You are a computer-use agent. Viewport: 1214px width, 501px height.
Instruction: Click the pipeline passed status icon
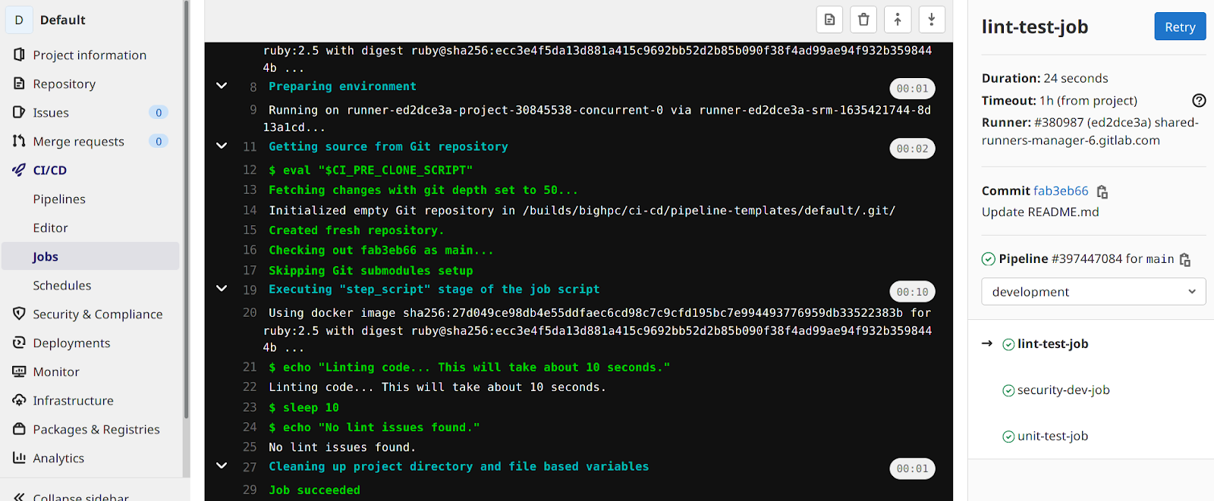(x=989, y=259)
